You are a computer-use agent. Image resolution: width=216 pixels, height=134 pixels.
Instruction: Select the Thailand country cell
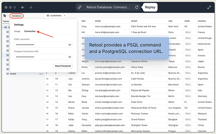205,119
